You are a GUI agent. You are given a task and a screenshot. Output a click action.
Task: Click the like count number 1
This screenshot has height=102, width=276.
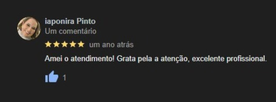coord(64,78)
